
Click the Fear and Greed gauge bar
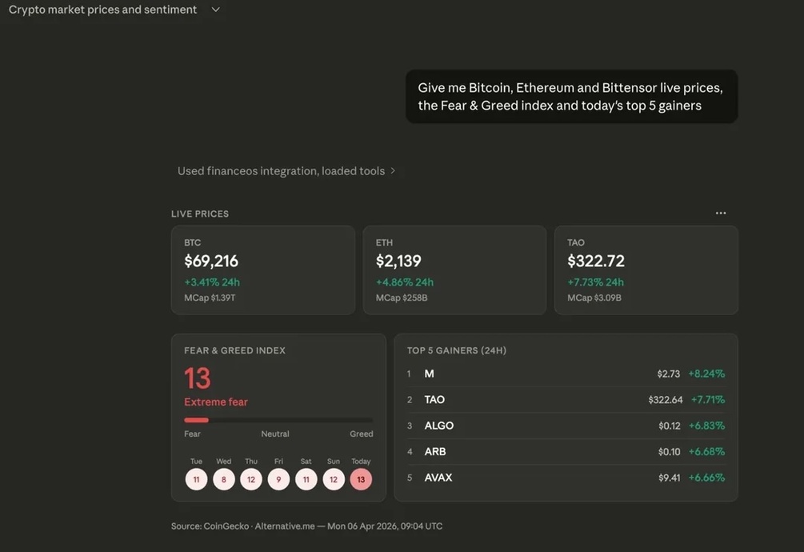pyautogui.click(x=278, y=420)
